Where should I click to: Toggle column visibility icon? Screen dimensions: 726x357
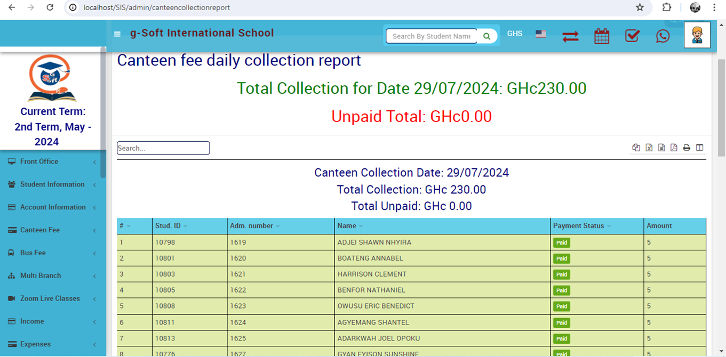pyautogui.click(x=699, y=148)
